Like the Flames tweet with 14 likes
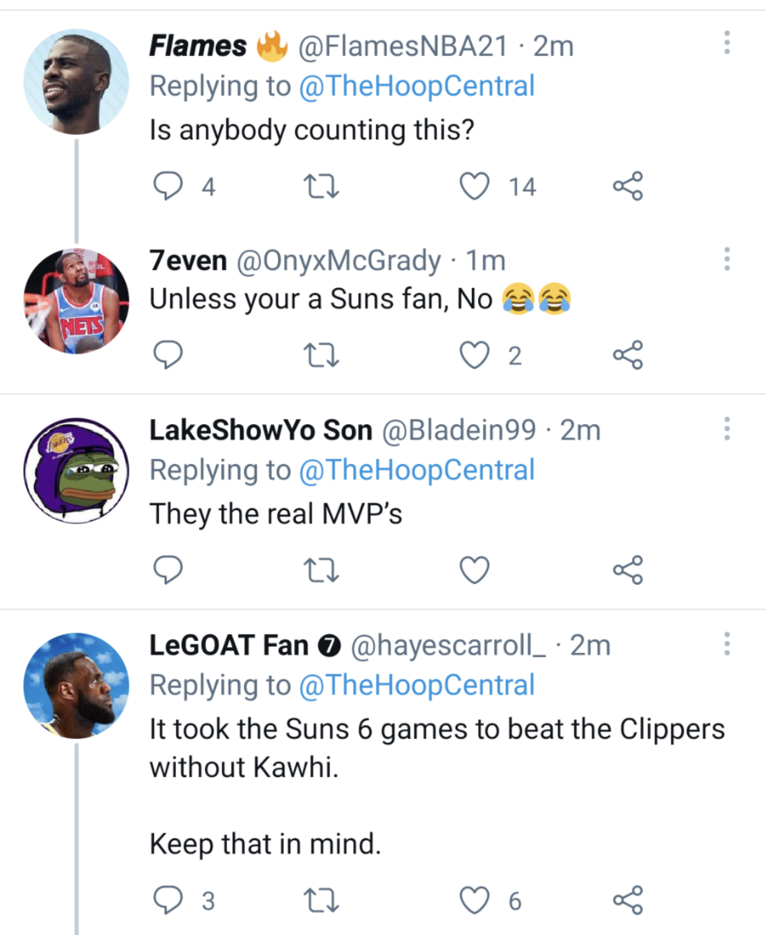 click(x=474, y=186)
